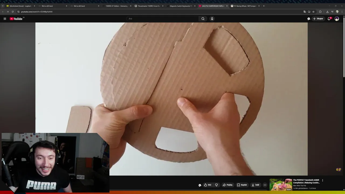Screen dimensions: 345x194
Task: Go forward with the browser forward arrow
Action: [x=8, y=12]
